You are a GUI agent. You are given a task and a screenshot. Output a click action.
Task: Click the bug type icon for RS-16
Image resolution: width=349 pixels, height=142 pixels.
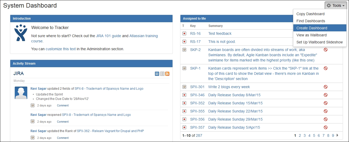coord(184,33)
